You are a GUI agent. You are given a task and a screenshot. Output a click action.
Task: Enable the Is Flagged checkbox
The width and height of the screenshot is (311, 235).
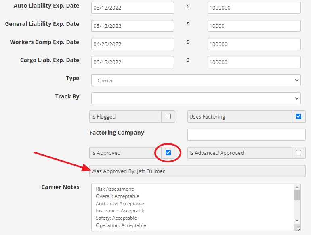click(168, 116)
